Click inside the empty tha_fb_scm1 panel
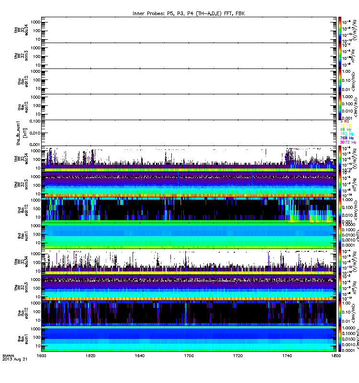Screen dimensions: 359x383 pos(189,133)
